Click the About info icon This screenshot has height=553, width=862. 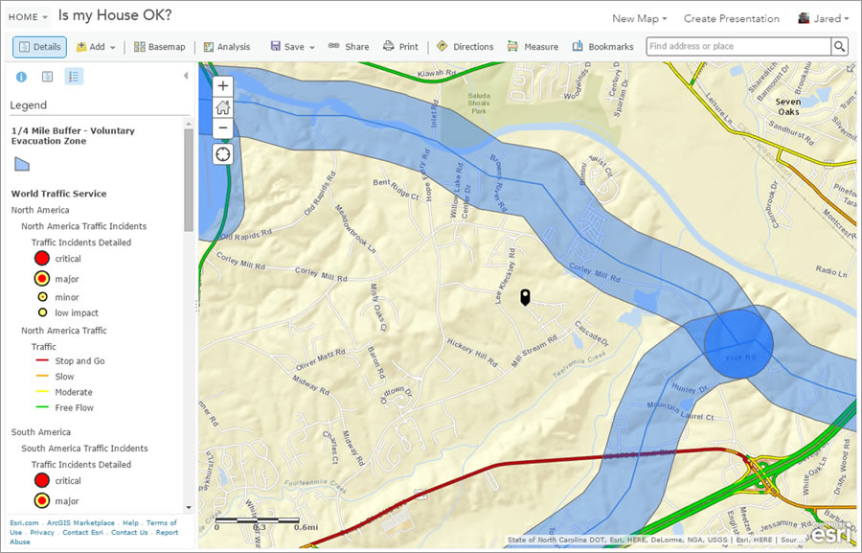21,76
